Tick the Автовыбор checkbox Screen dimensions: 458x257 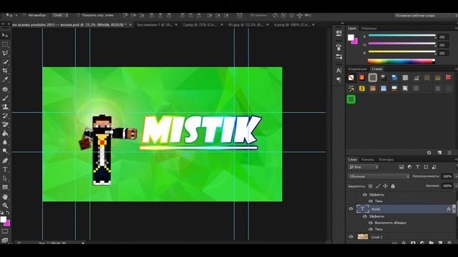tap(24, 15)
